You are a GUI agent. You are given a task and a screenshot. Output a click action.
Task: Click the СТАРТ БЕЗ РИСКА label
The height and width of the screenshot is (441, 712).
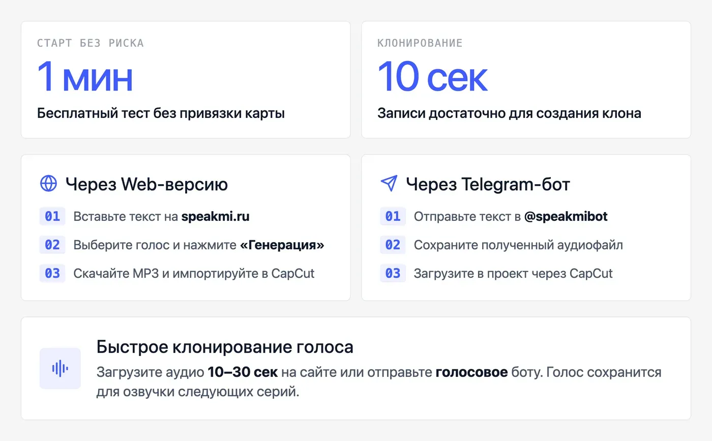coord(91,43)
